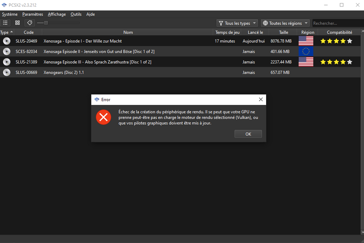Close the Error dialog with the X
The width and height of the screenshot is (364, 243).
click(261, 100)
